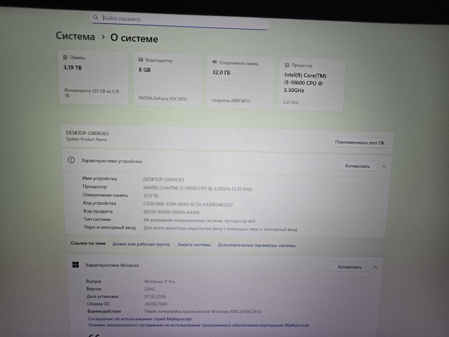Click the Оперативная память card icon
Screen dimensions: 449x337
pos(215,62)
